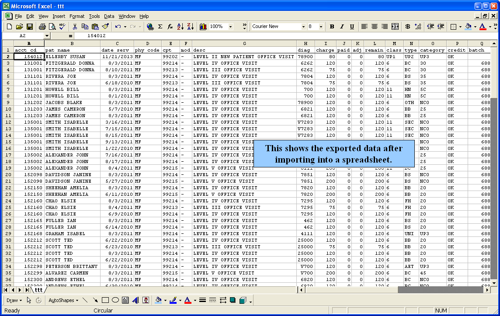Select the Oval drawing tool
This screenshot has height=316, width=500.
coord(115,300)
